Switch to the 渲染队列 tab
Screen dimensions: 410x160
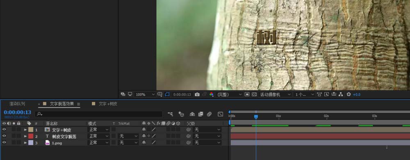17,104
